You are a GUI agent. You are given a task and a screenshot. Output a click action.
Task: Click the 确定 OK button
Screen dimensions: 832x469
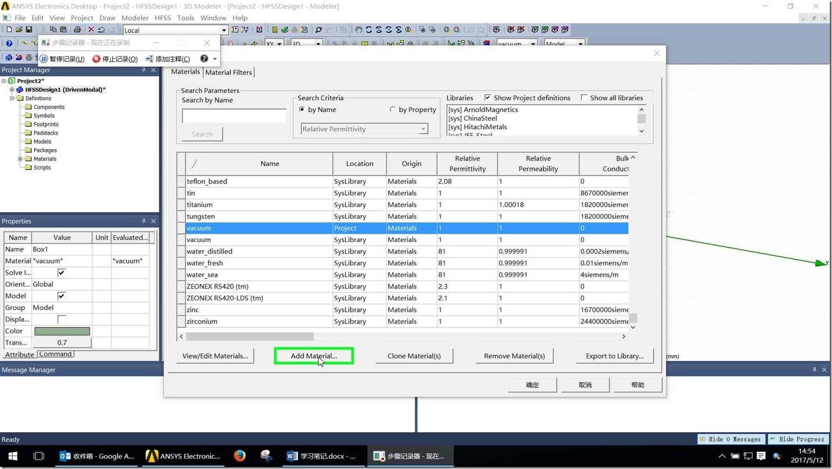(533, 385)
